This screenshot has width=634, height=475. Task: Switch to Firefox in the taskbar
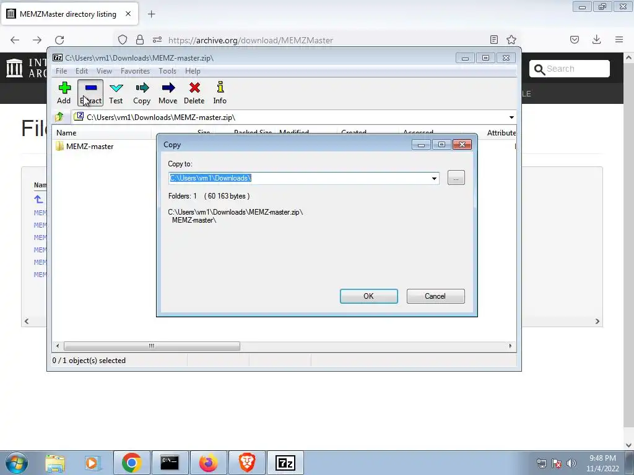[x=208, y=463]
